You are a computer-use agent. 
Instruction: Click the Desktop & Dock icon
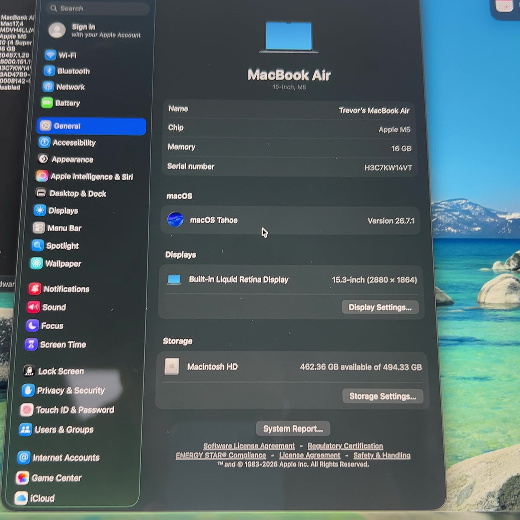pos(41,193)
